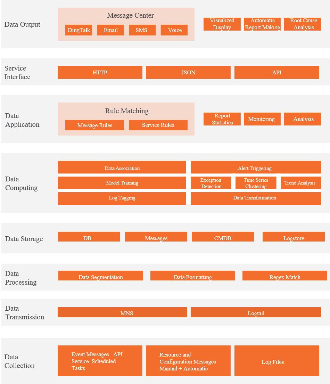Select the Logtail transmission bar
This screenshot has height=384, width=330.
[x=256, y=312]
